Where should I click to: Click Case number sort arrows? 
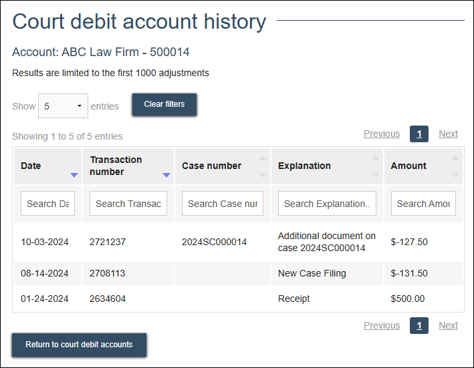coord(263,166)
